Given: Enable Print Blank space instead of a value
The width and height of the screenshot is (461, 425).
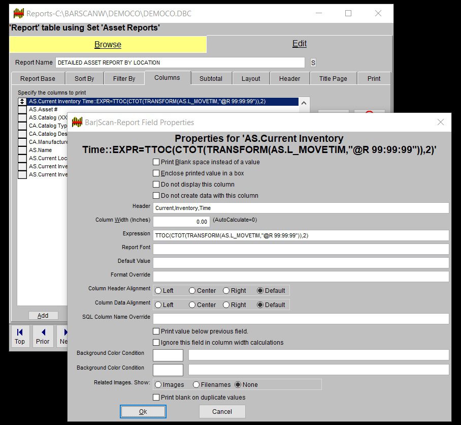Looking at the screenshot, I should 206,162.
